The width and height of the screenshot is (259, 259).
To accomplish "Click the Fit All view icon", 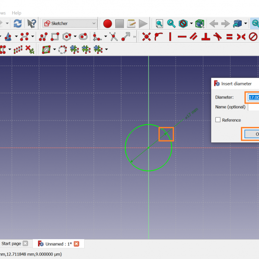I will [x=159, y=23].
